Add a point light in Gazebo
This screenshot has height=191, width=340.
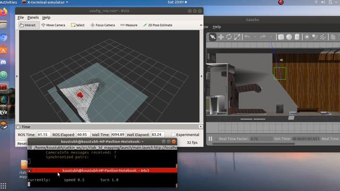coord(307,37)
